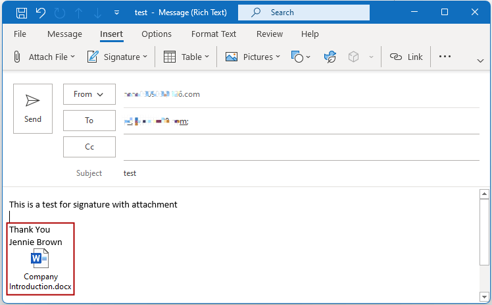492x305 pixels.
Task: Click the Icons insert button
Action: pyautogui.click(x=330, y=57)
